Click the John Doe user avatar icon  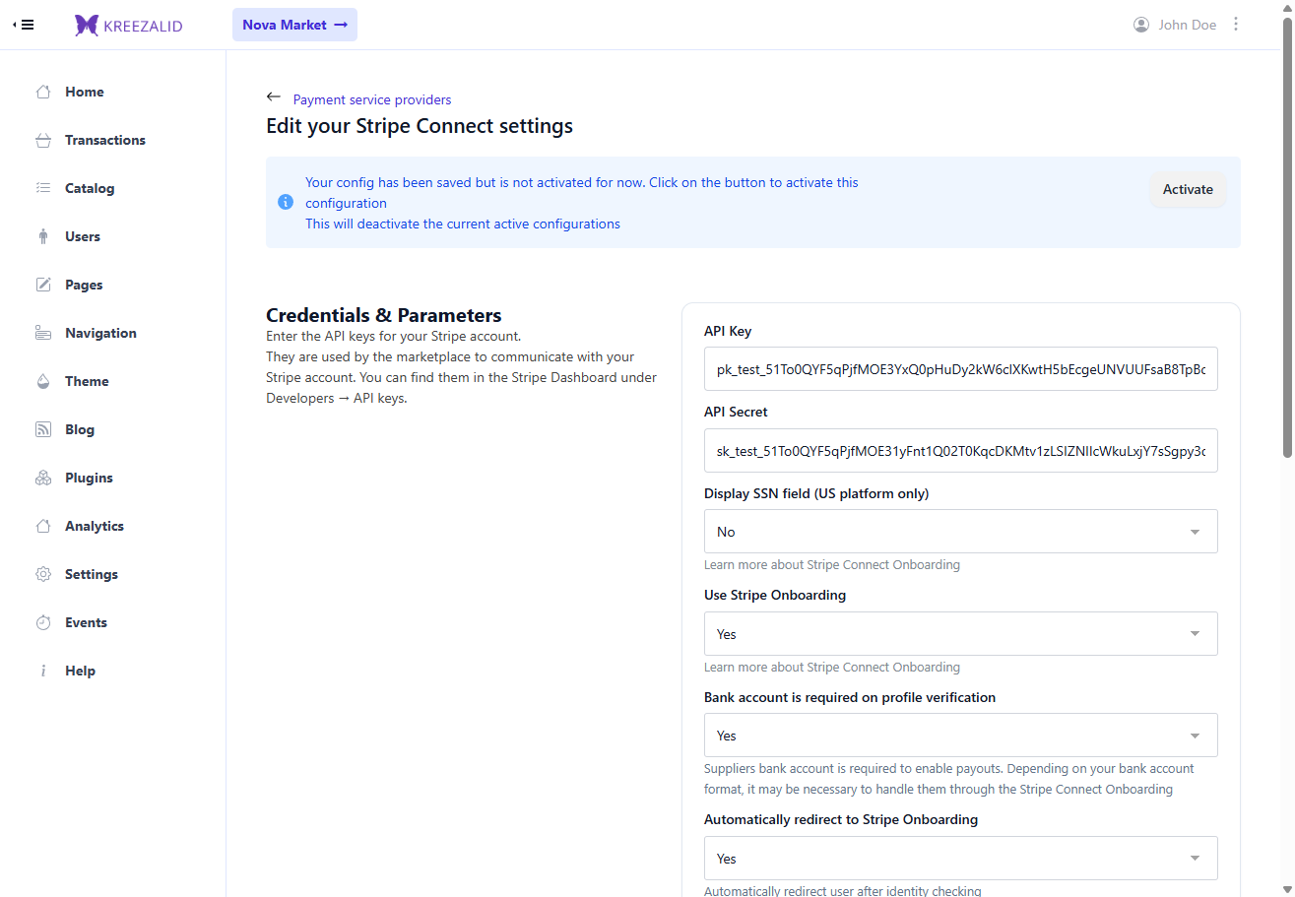click(x=1141, y=25)
